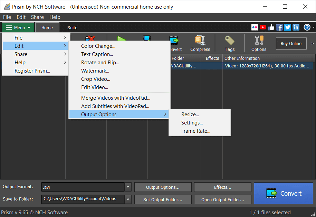Open the Options toolbar icon

[x=259, y=43]
